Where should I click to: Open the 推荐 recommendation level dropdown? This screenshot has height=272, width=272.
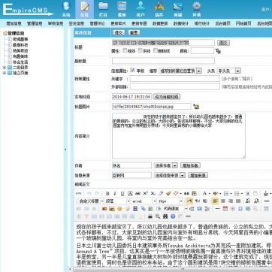(180, 71)
